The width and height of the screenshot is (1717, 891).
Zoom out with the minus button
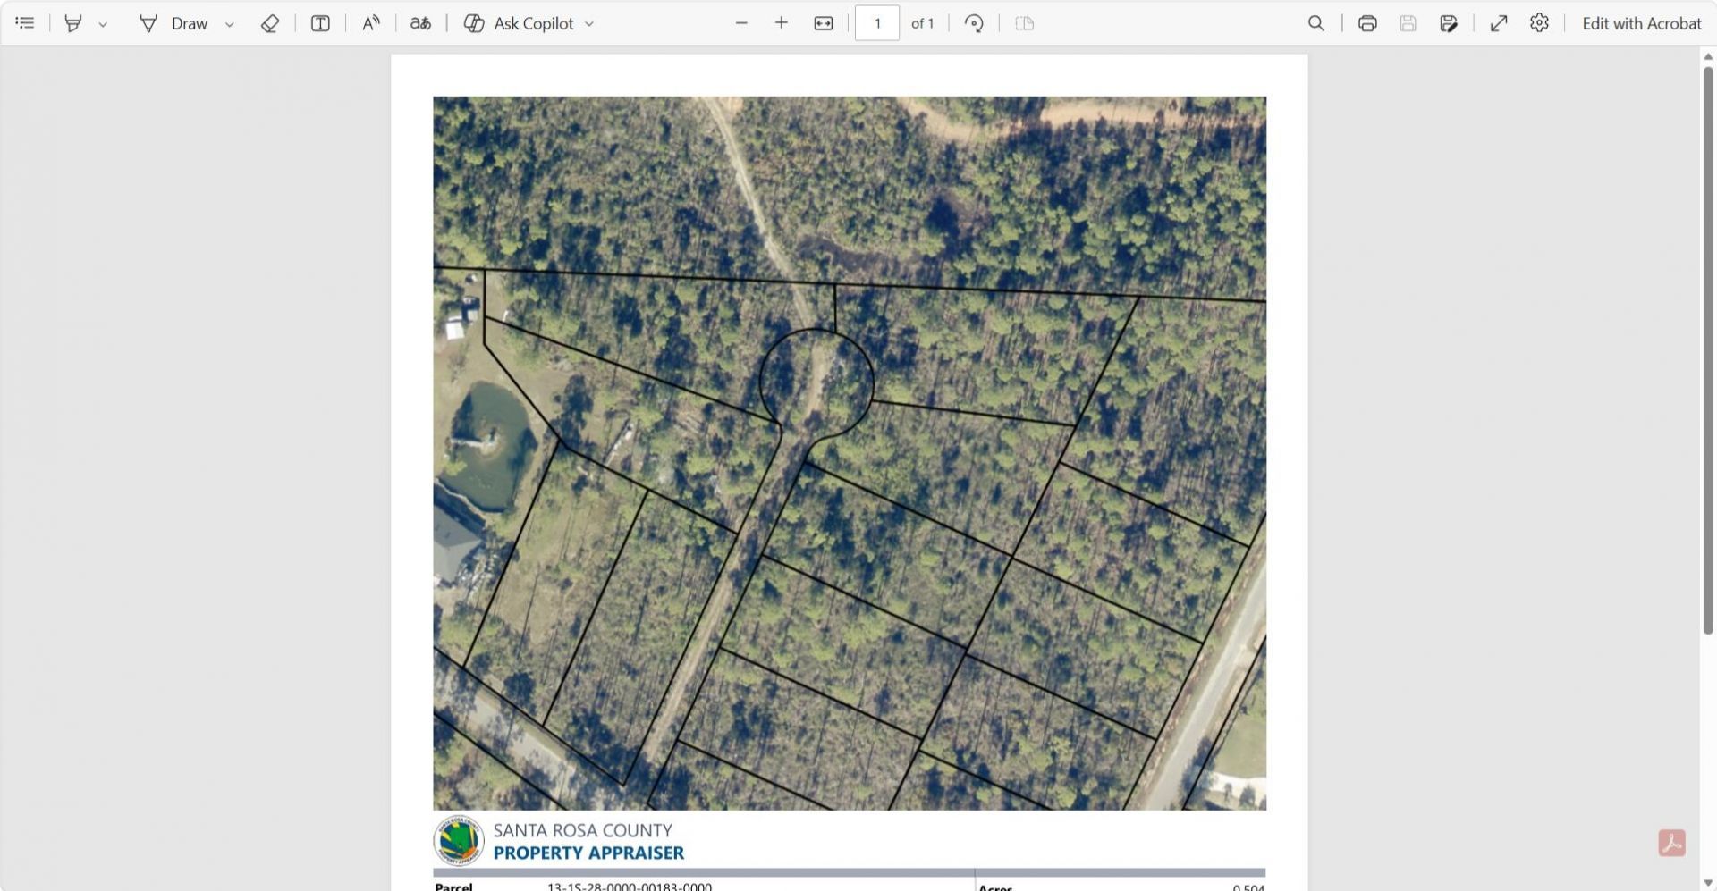(741, 23)
